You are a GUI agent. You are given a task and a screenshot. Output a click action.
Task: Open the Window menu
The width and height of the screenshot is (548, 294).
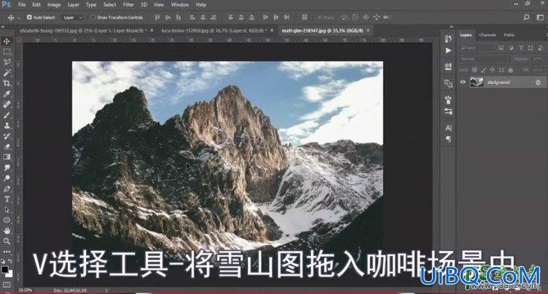tap(179, 5)
